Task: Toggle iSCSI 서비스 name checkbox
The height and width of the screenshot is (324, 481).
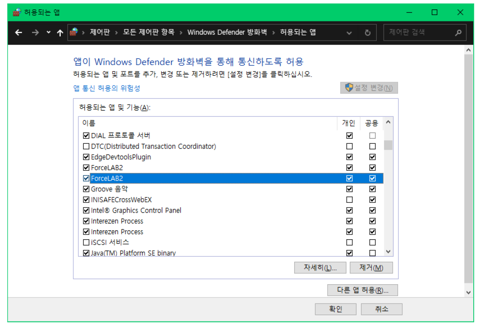Action: tap(86, 242)
